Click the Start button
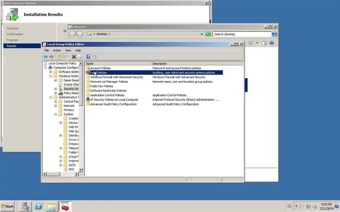The width and height of the screenshot is (340, 212). click(x=7, y=206)
